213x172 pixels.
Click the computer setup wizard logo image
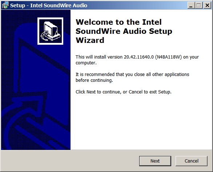coord(50,31)
